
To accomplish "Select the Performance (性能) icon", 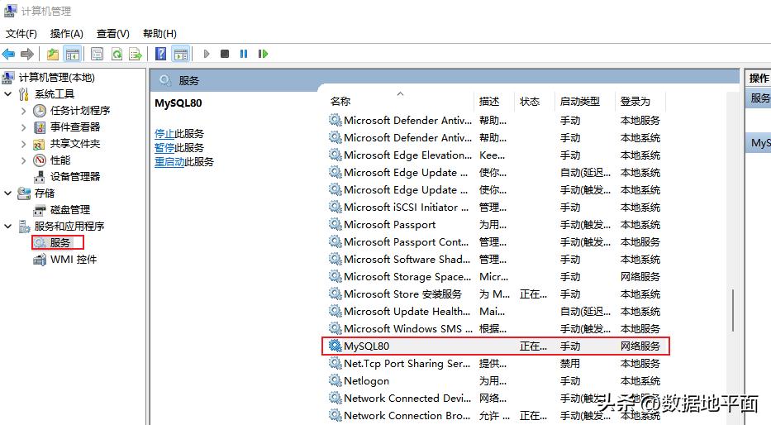I will tap(40, 160).
